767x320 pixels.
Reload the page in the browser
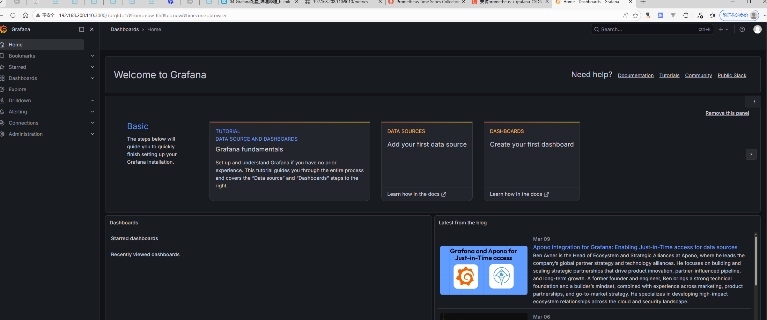point(13,15)
